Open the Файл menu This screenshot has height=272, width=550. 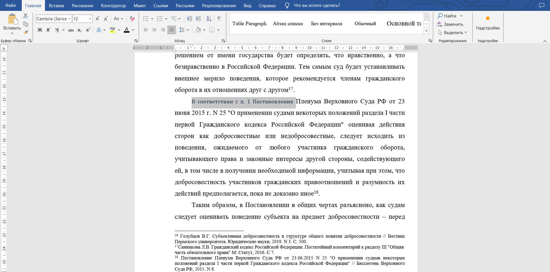click(11, 5)
